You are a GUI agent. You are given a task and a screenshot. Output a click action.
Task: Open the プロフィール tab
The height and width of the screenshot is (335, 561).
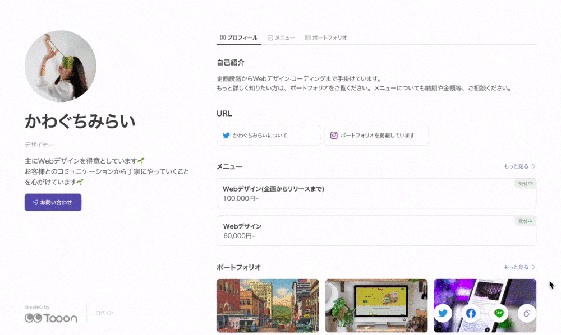[x=238, y=38]
